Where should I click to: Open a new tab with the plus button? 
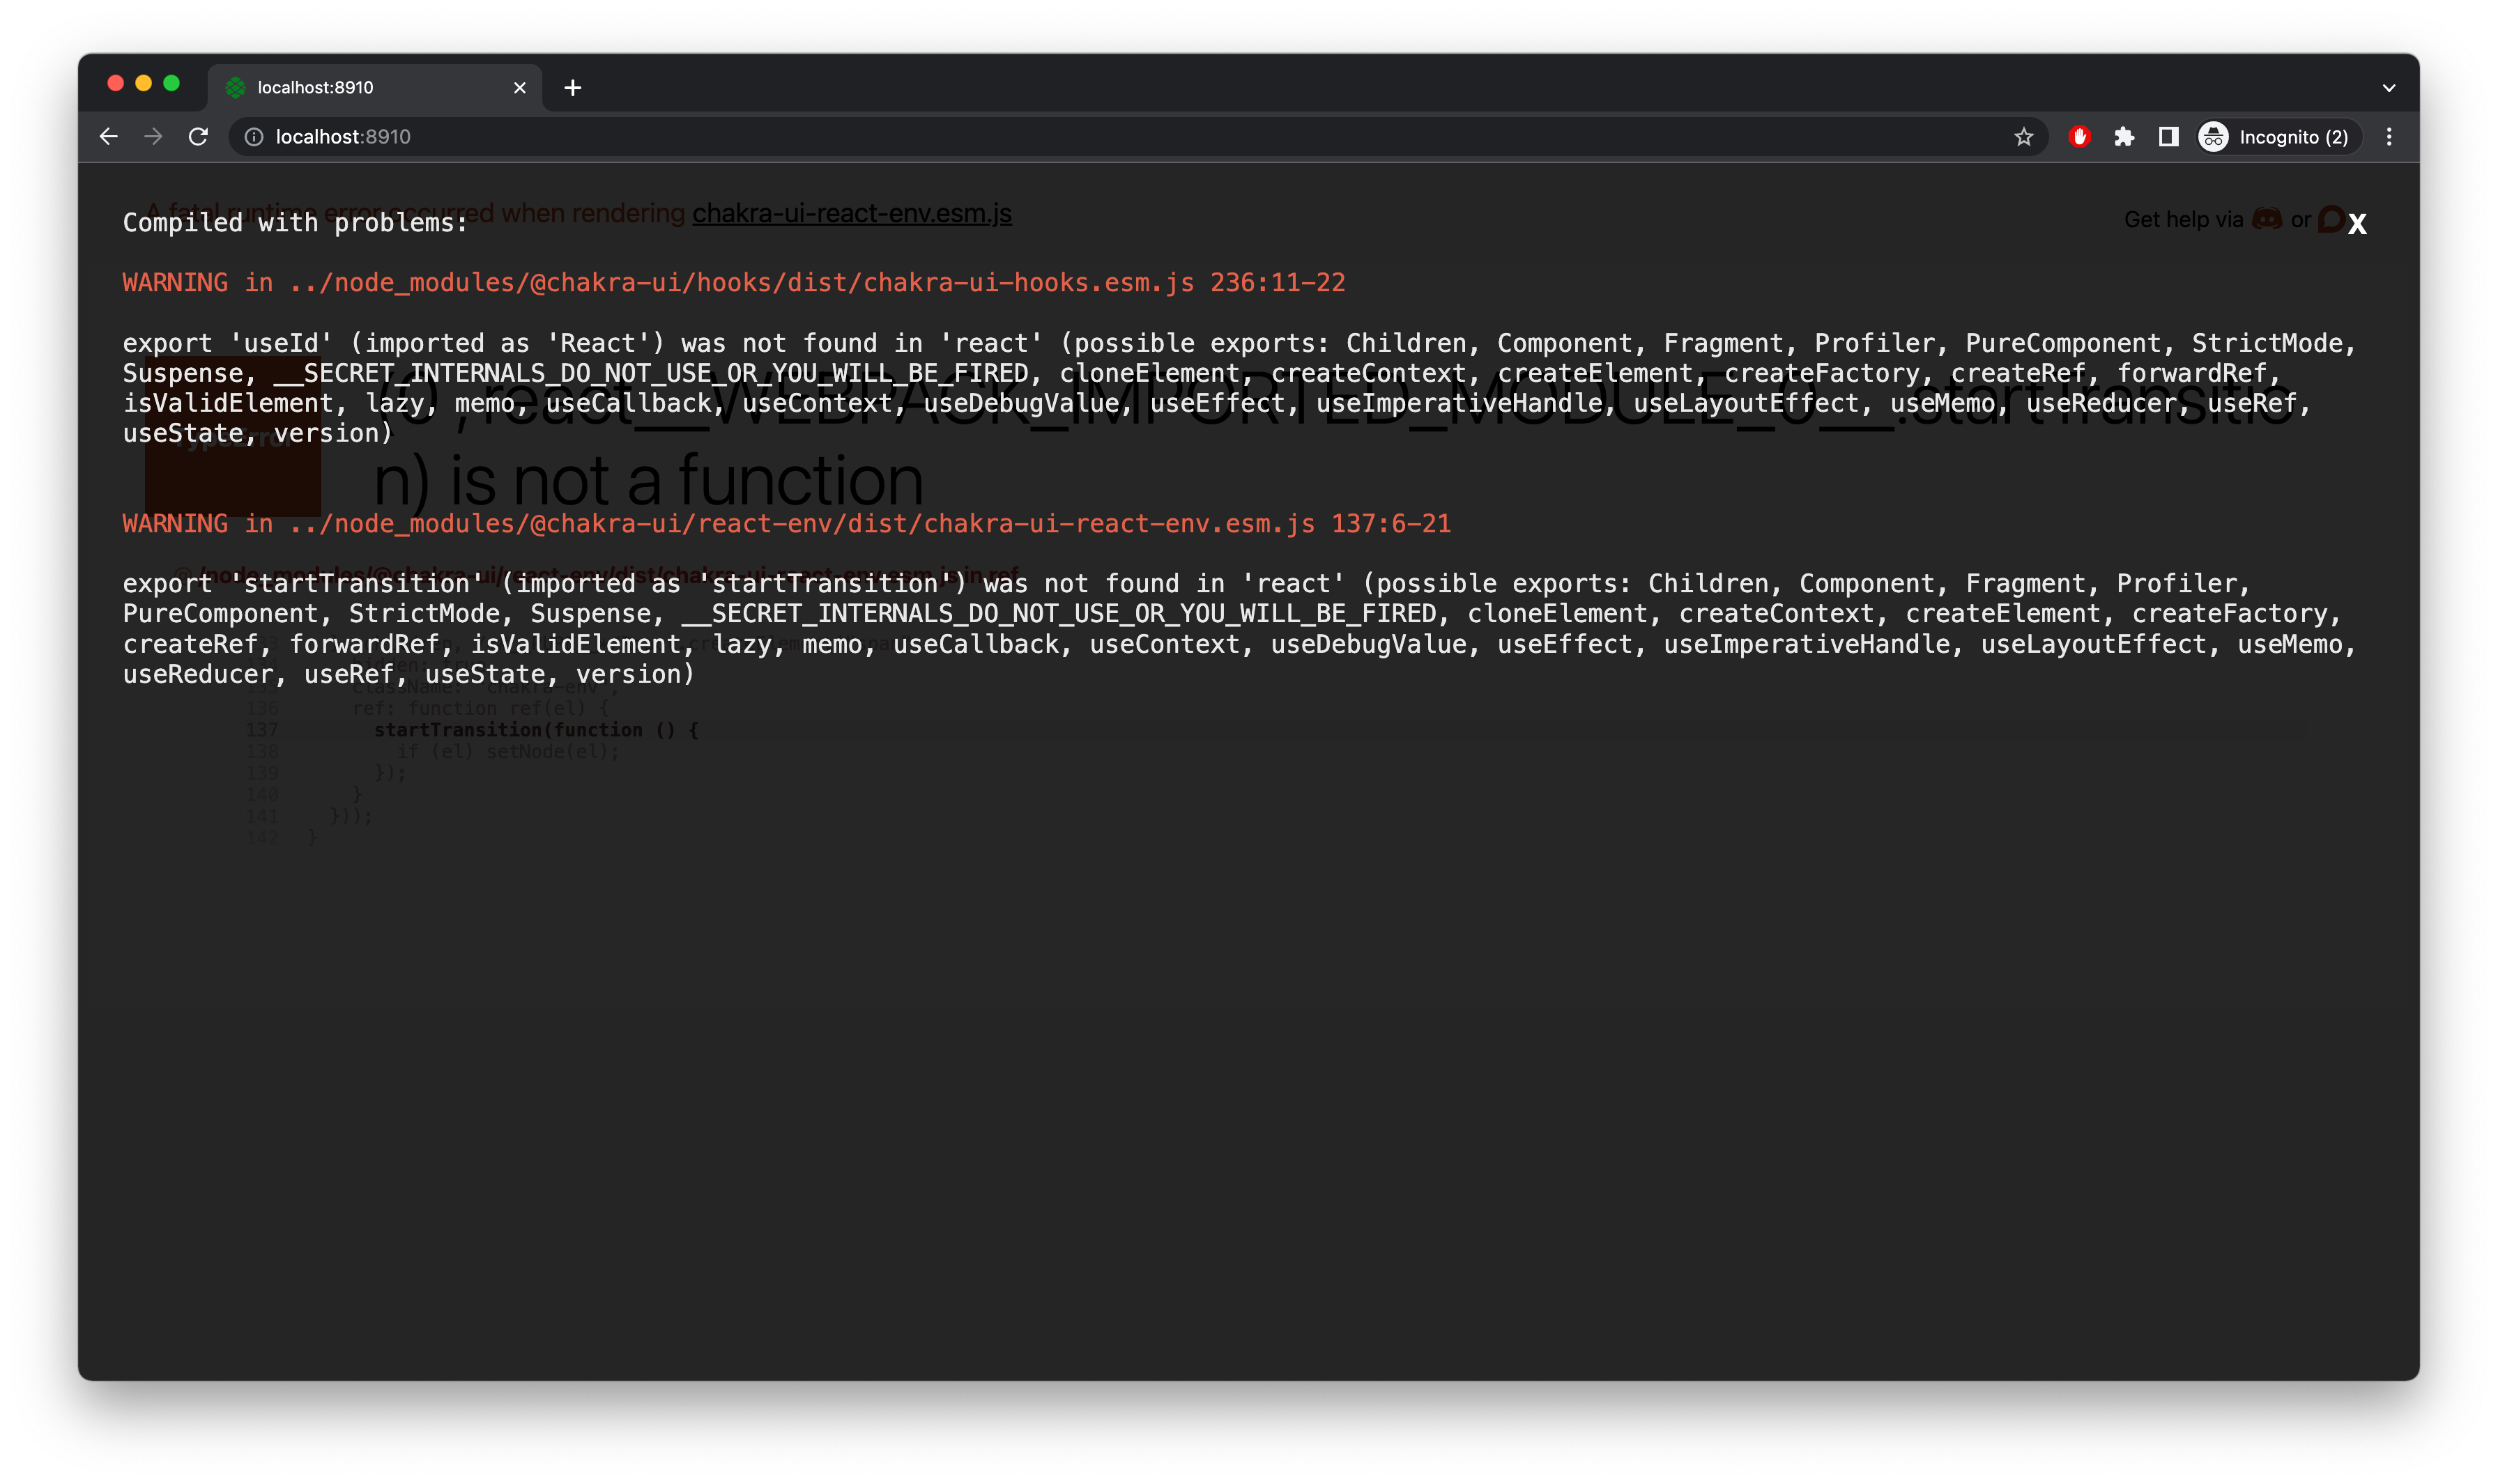click(572, 88)
